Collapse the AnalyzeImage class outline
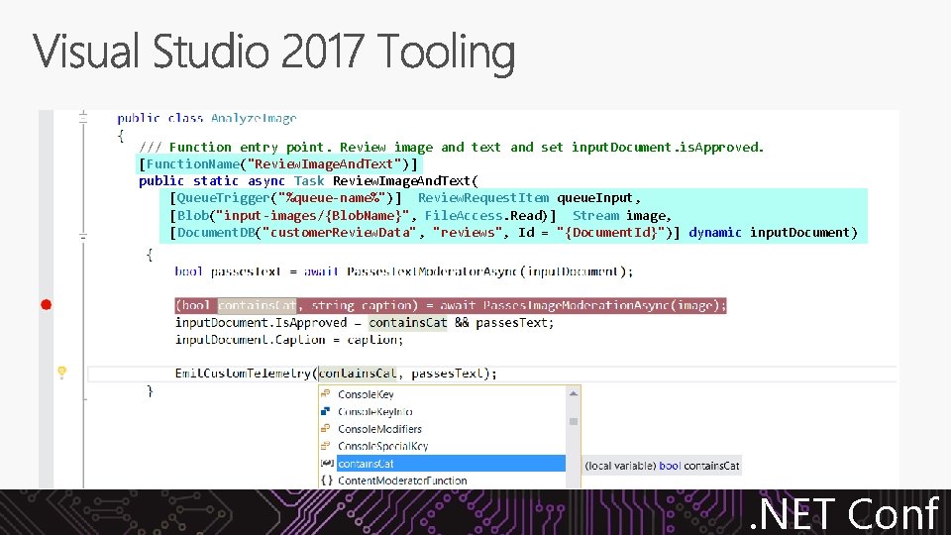 [83, 118]
